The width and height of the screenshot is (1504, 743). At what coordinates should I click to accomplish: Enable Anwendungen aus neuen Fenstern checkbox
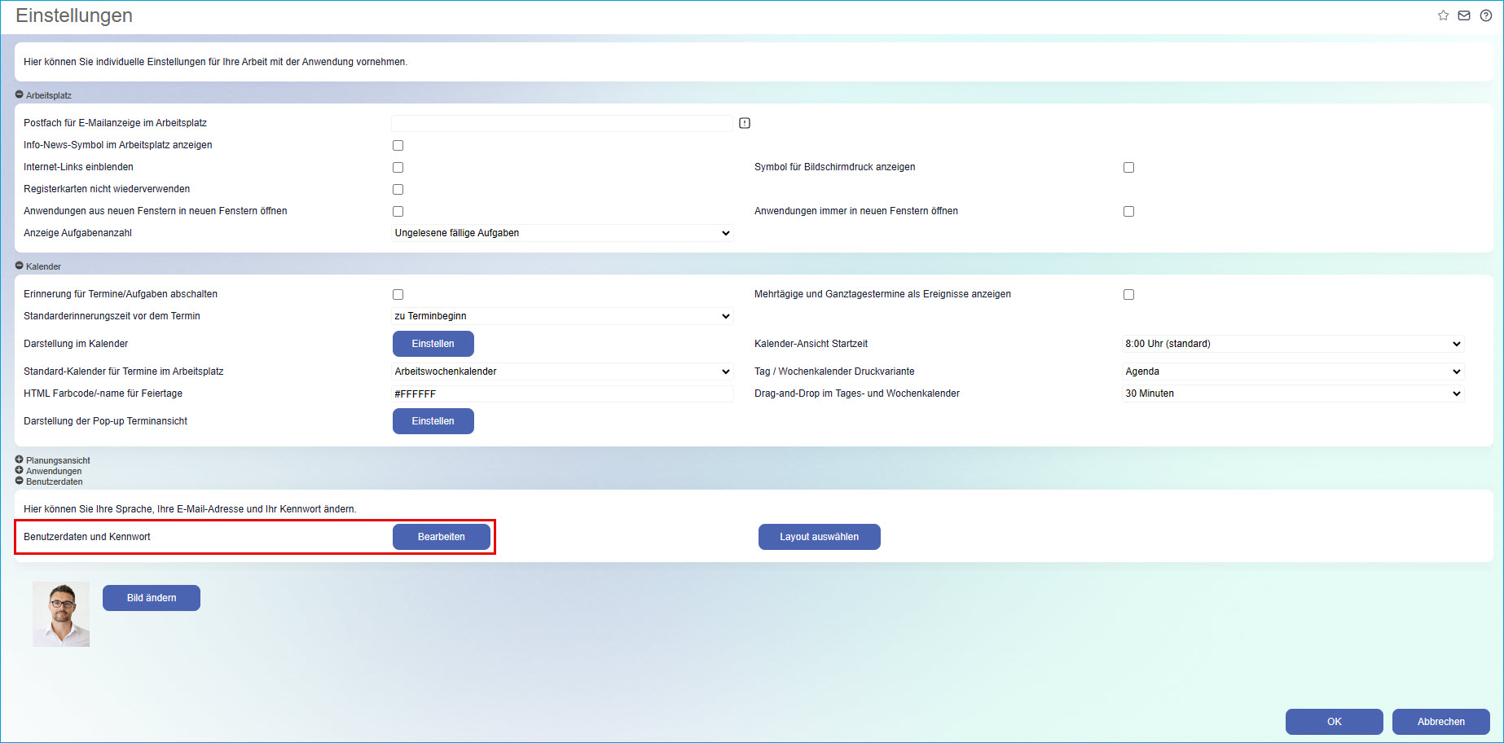coord(398,211)
